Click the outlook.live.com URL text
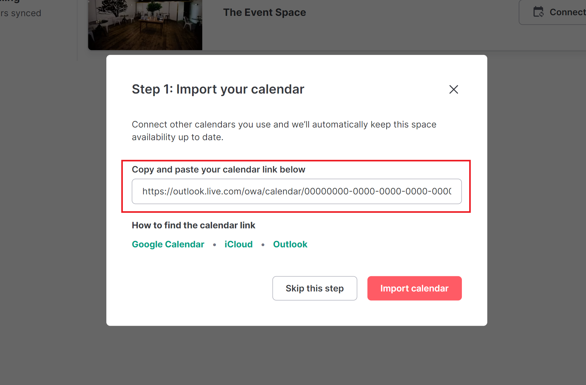Screen dimensions: 586x385 coord(296,191)
